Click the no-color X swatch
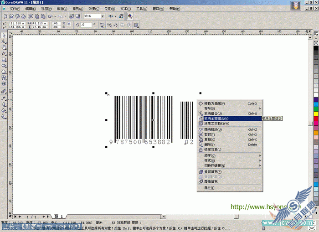Screen dimensions: 319x232 click(x=316, y=43)
